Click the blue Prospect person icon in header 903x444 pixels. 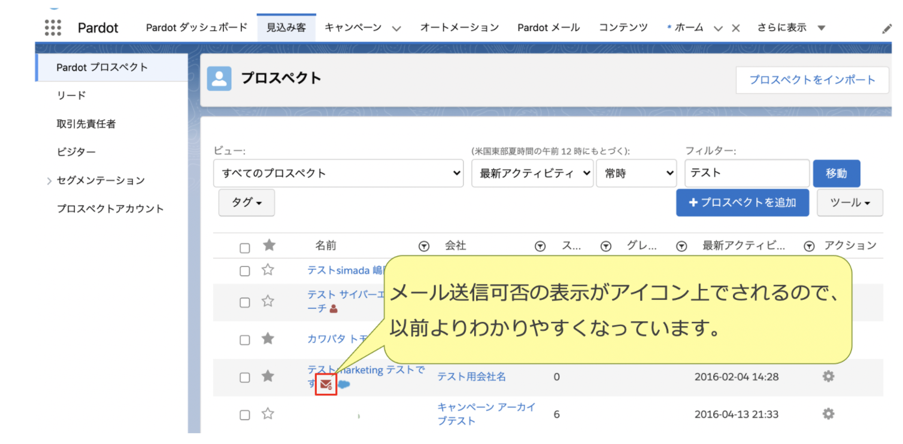[219, 78]
